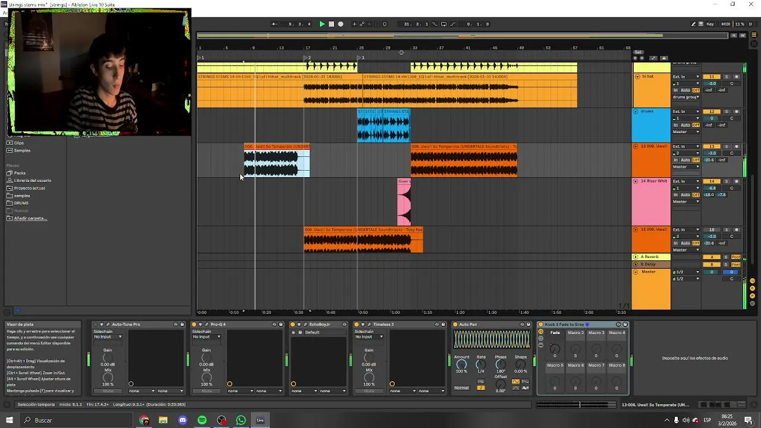Select Proyecto actual in browser

point(29,188)
